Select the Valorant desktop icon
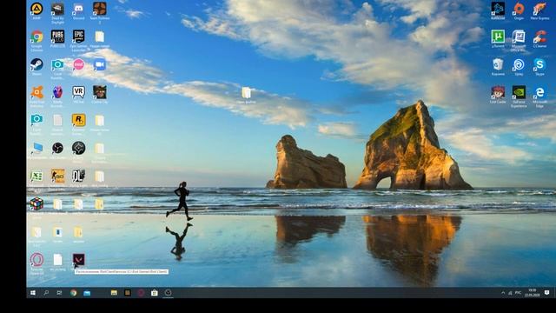 click(x=78, y=260)
